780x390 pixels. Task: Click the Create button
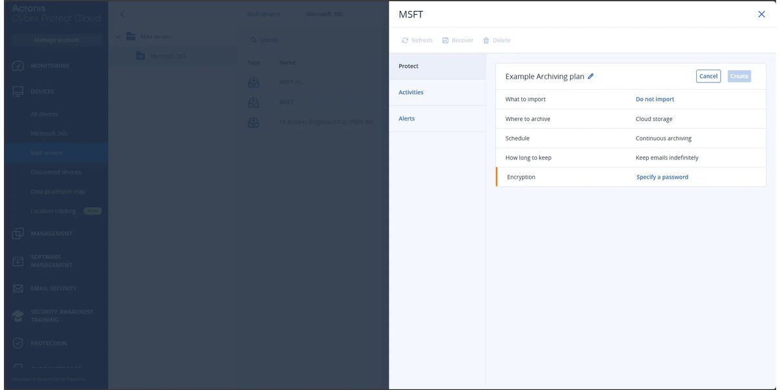pyautogui.click(x=739, y=76)
